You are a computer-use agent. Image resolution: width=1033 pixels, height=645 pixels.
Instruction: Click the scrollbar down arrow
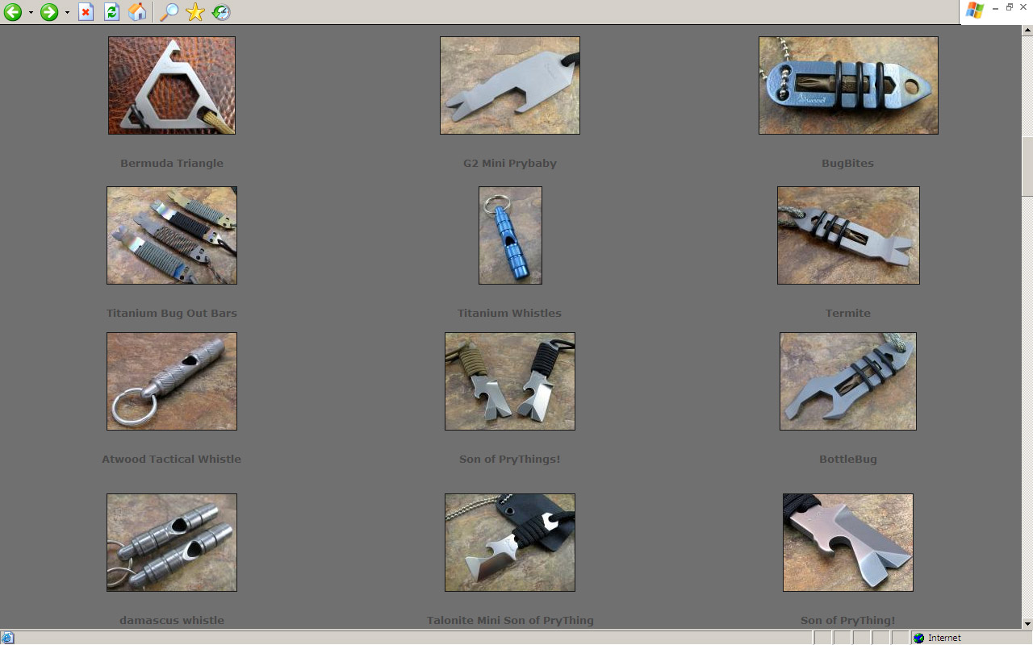1027,623
